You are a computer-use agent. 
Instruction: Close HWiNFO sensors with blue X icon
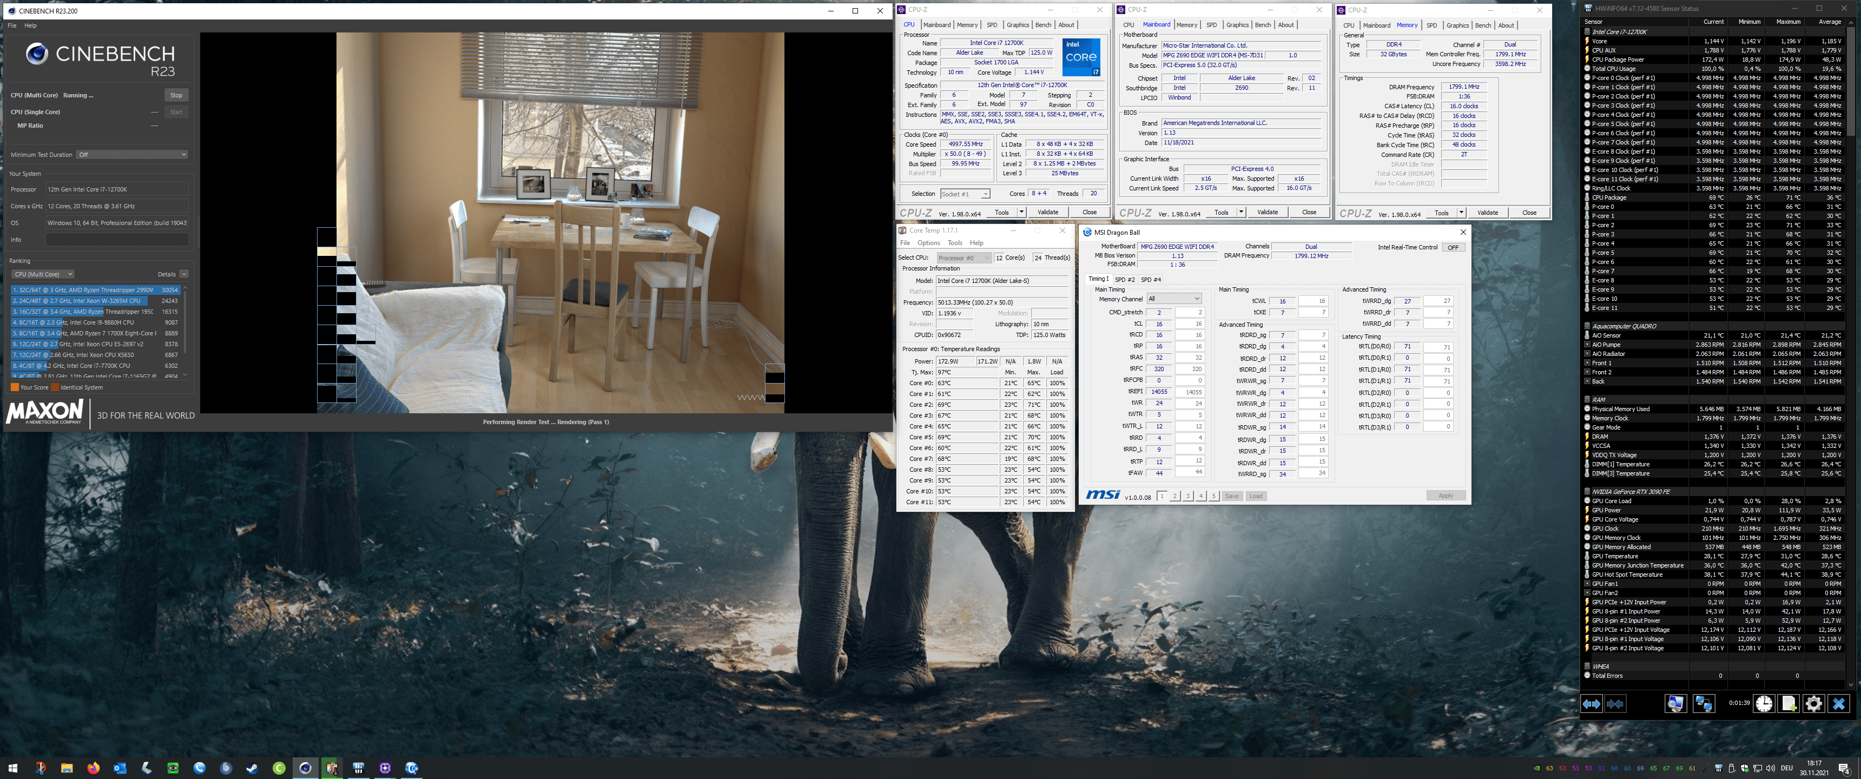pyautogui.click(x=1839, y=703)
